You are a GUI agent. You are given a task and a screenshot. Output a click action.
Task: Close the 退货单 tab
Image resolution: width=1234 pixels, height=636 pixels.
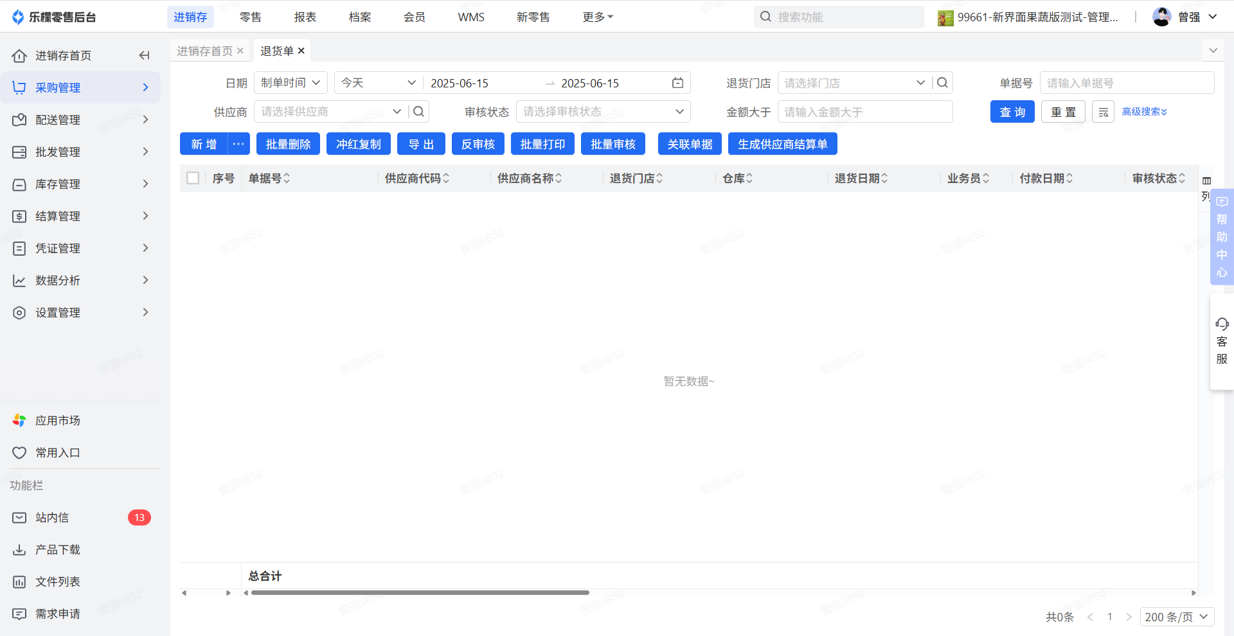click(x=301, y=51)
